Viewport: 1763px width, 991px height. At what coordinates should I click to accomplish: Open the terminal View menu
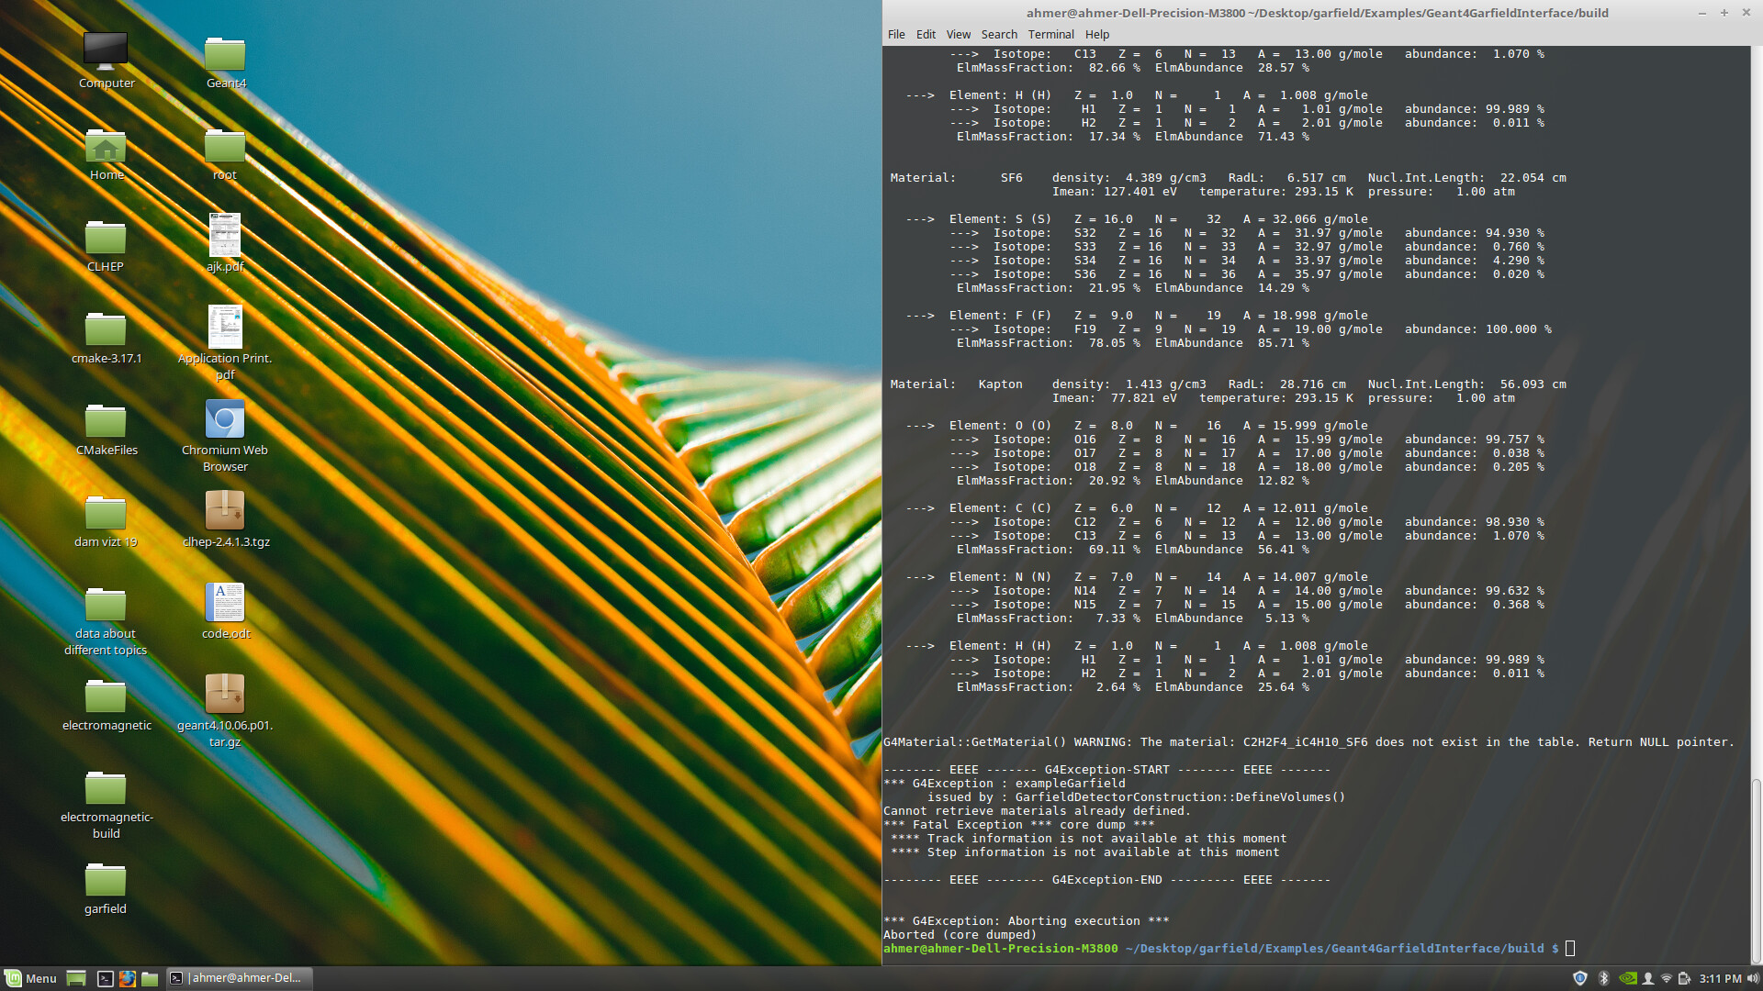coord(958,34)
